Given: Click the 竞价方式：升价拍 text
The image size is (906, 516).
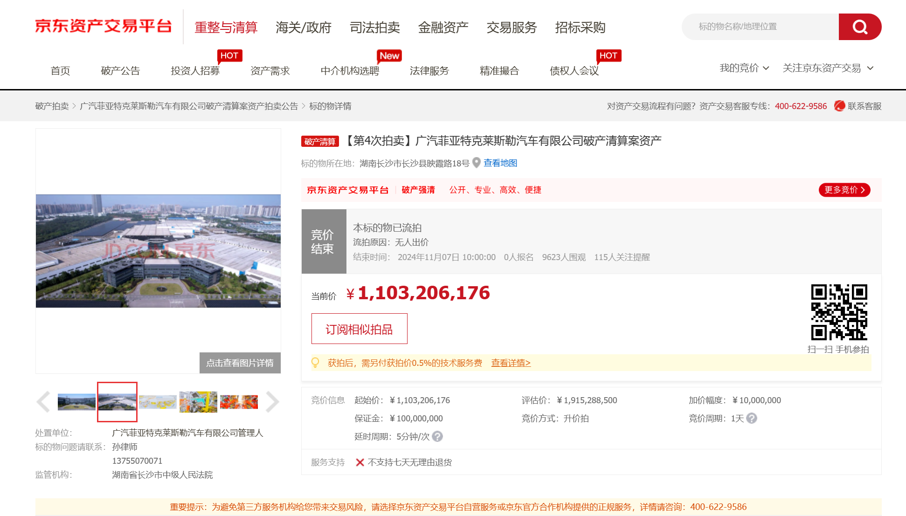Looking at the screenshot, I should tap(555, 419).
